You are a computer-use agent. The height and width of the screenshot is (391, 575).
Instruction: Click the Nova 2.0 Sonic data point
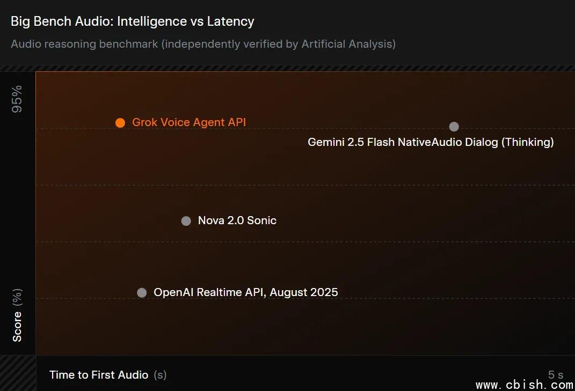(x=186, y=221)
